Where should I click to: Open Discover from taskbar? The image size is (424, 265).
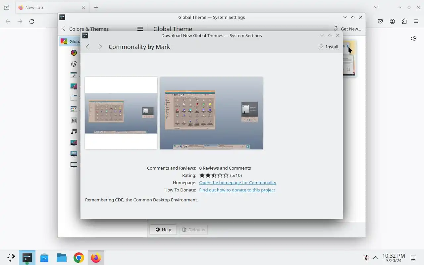click(x=44, y=258)
